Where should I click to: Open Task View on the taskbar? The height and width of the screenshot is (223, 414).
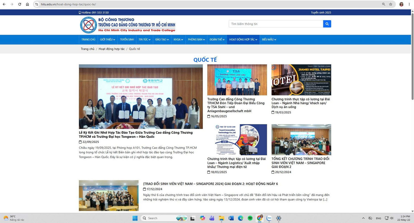coord(193,218)
